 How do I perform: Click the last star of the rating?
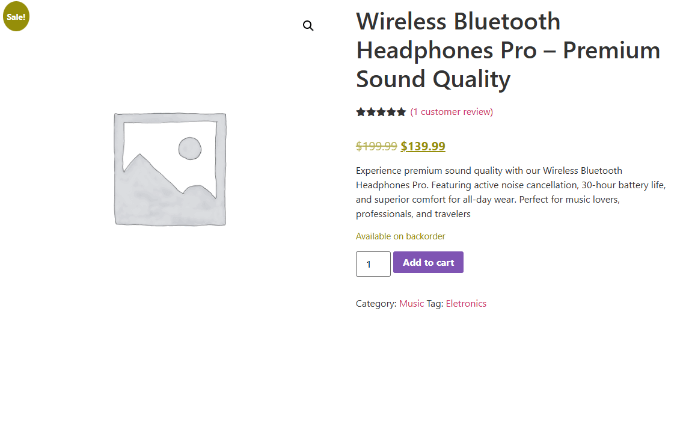(x=401, y=112)
